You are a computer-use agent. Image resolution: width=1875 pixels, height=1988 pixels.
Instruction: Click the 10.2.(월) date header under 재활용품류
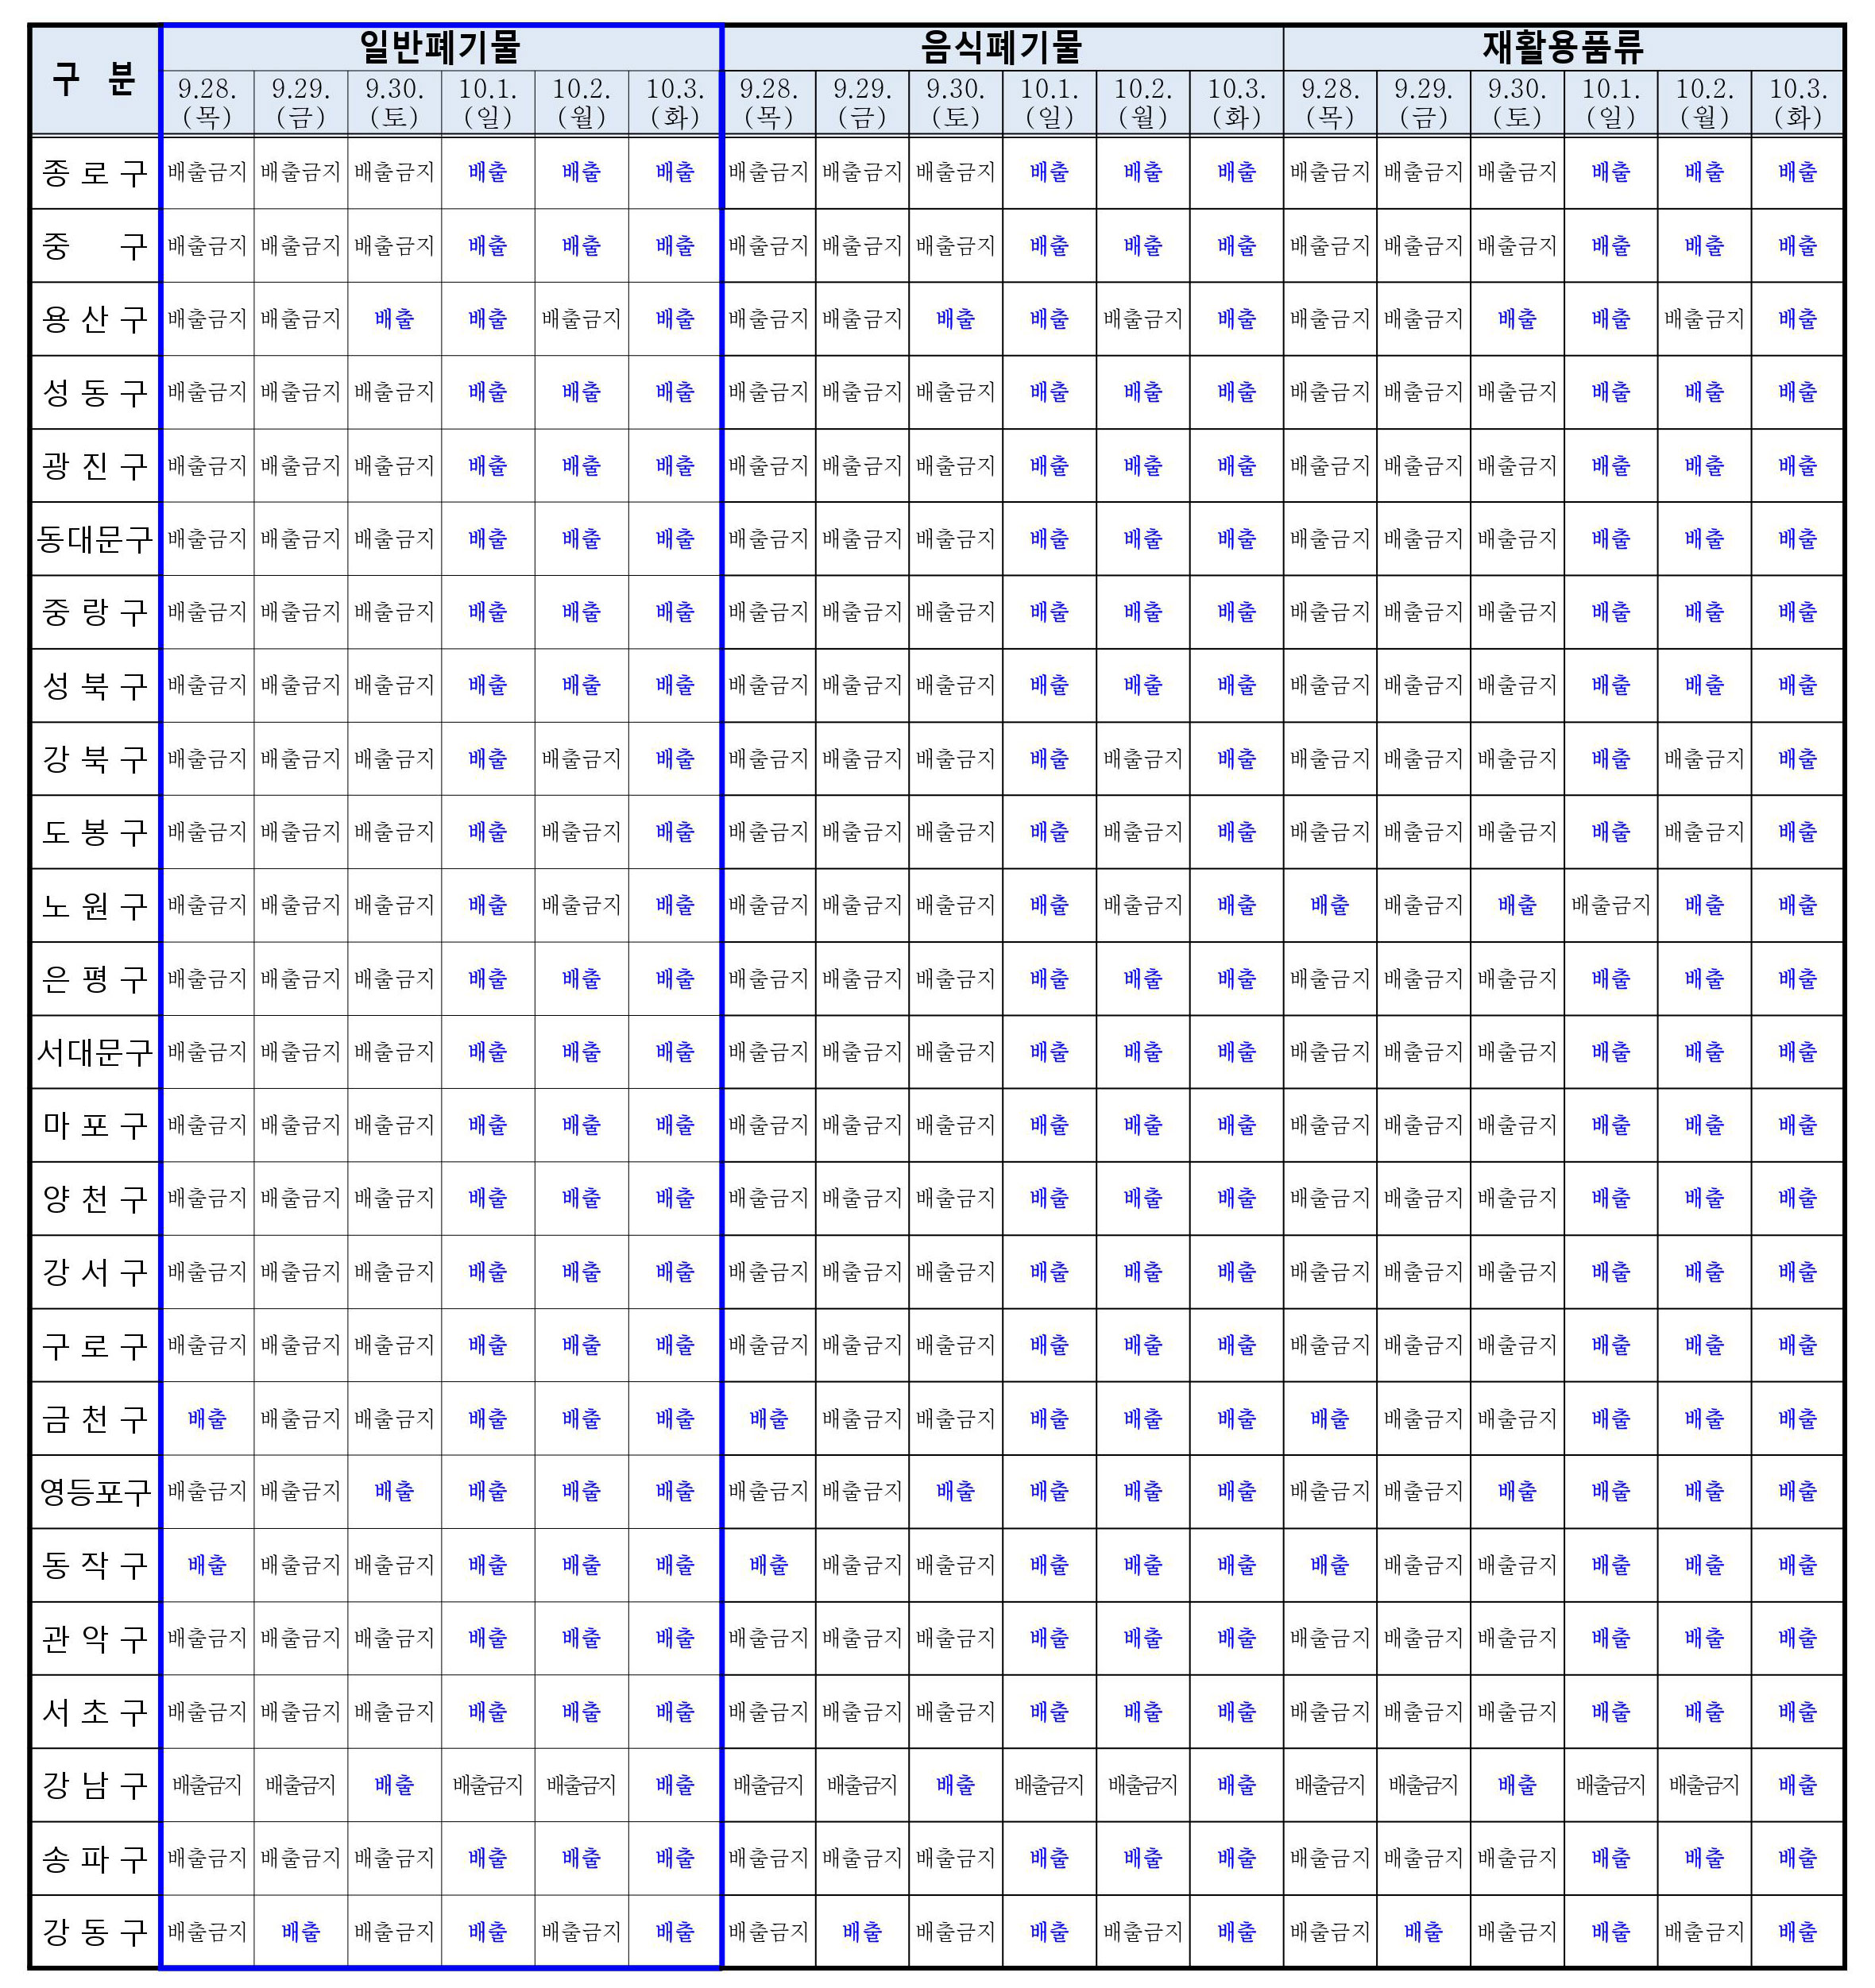click(1705, 102)
